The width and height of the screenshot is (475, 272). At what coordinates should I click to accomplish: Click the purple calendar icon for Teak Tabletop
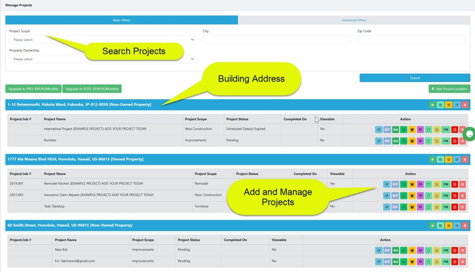[x=420, y=207]
